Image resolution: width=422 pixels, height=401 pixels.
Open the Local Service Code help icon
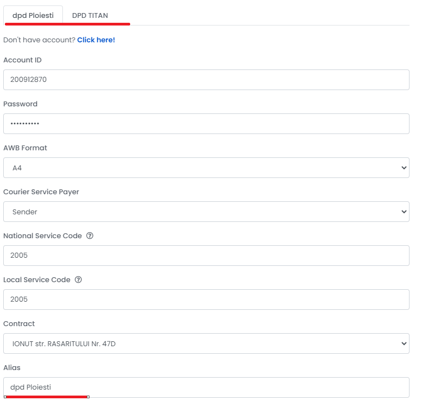[78, 279]
